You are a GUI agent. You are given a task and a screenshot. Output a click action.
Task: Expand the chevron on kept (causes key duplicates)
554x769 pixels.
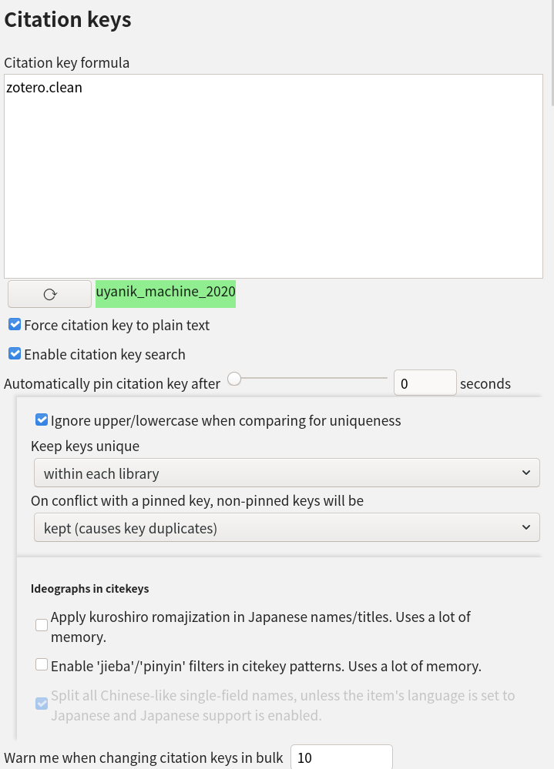point(527,527)
